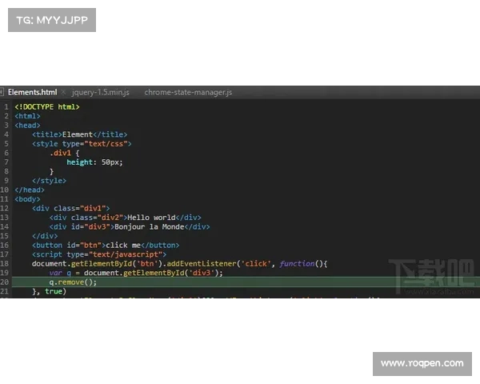This screenshot has height=384, width=480.
Task: Click the button id="btn" line
Action: click(106, 246)
